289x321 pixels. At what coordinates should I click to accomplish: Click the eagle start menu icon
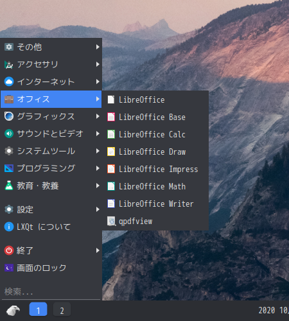[x=13, y=311]
